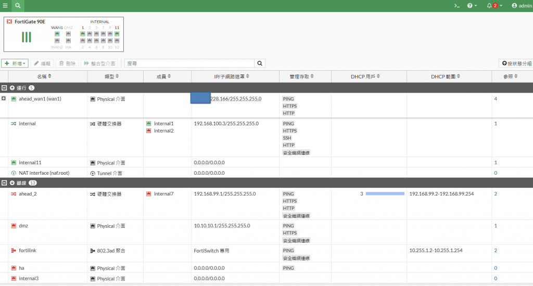Open the hamburger navigation menu

click(x=5, y=5)
